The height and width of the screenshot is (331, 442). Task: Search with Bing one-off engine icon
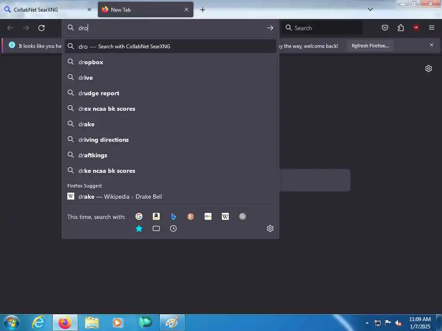click(174, 216)
